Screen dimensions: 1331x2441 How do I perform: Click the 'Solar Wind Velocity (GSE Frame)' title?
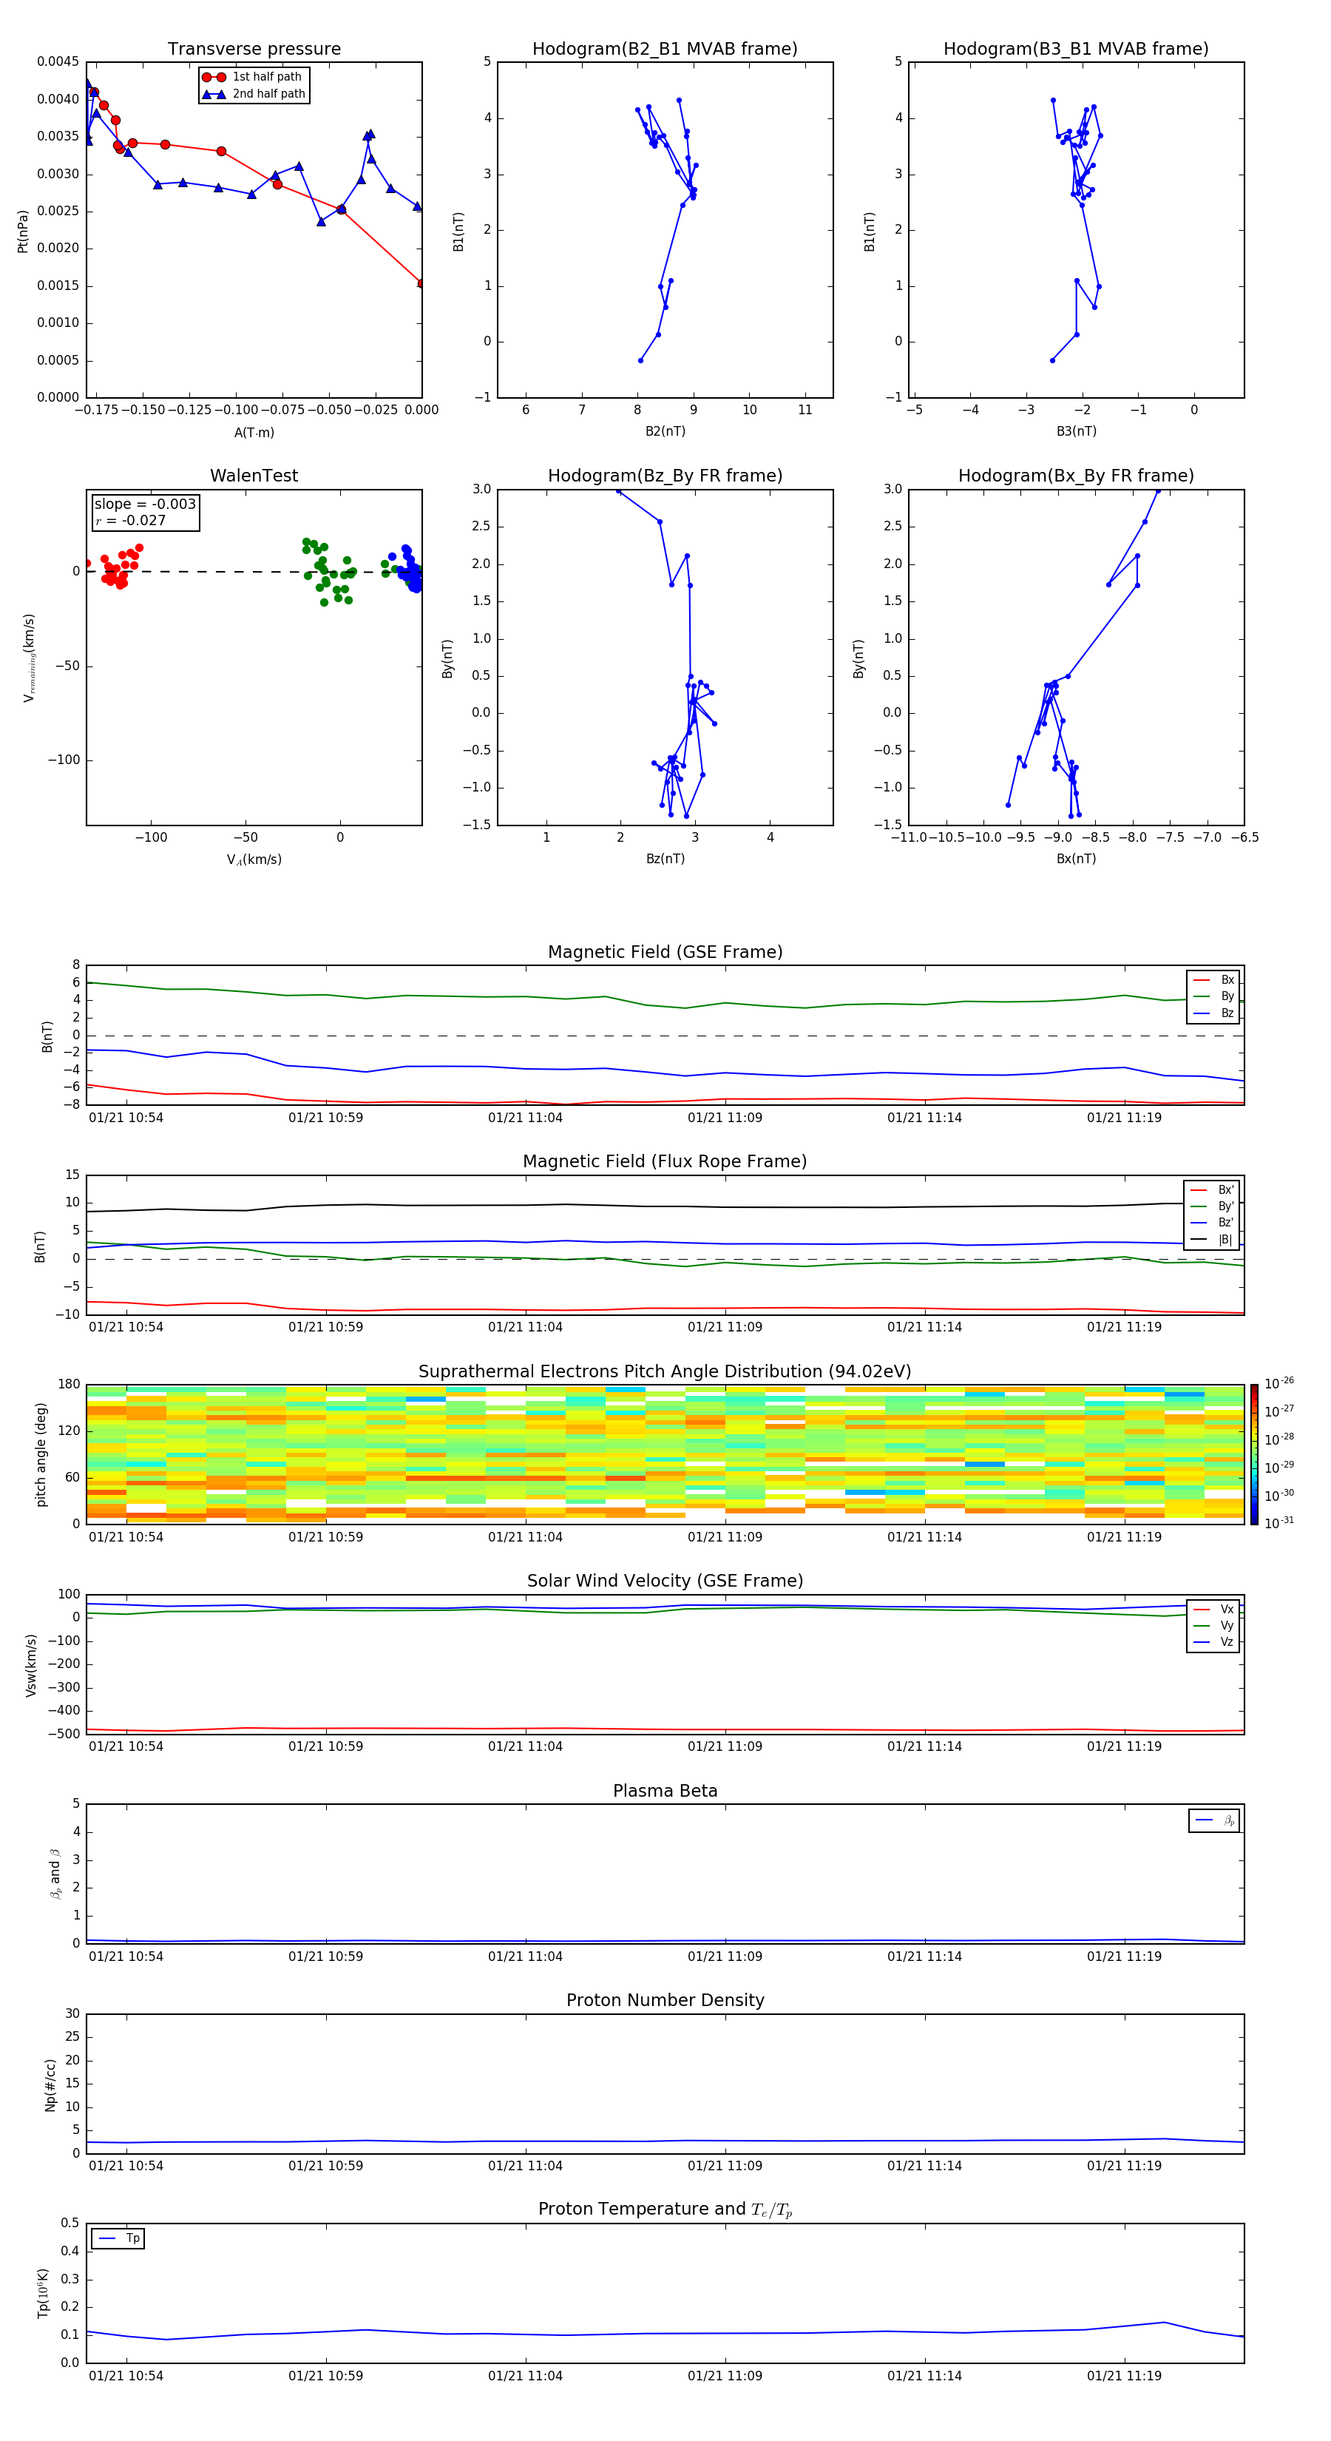point(665,1581)
